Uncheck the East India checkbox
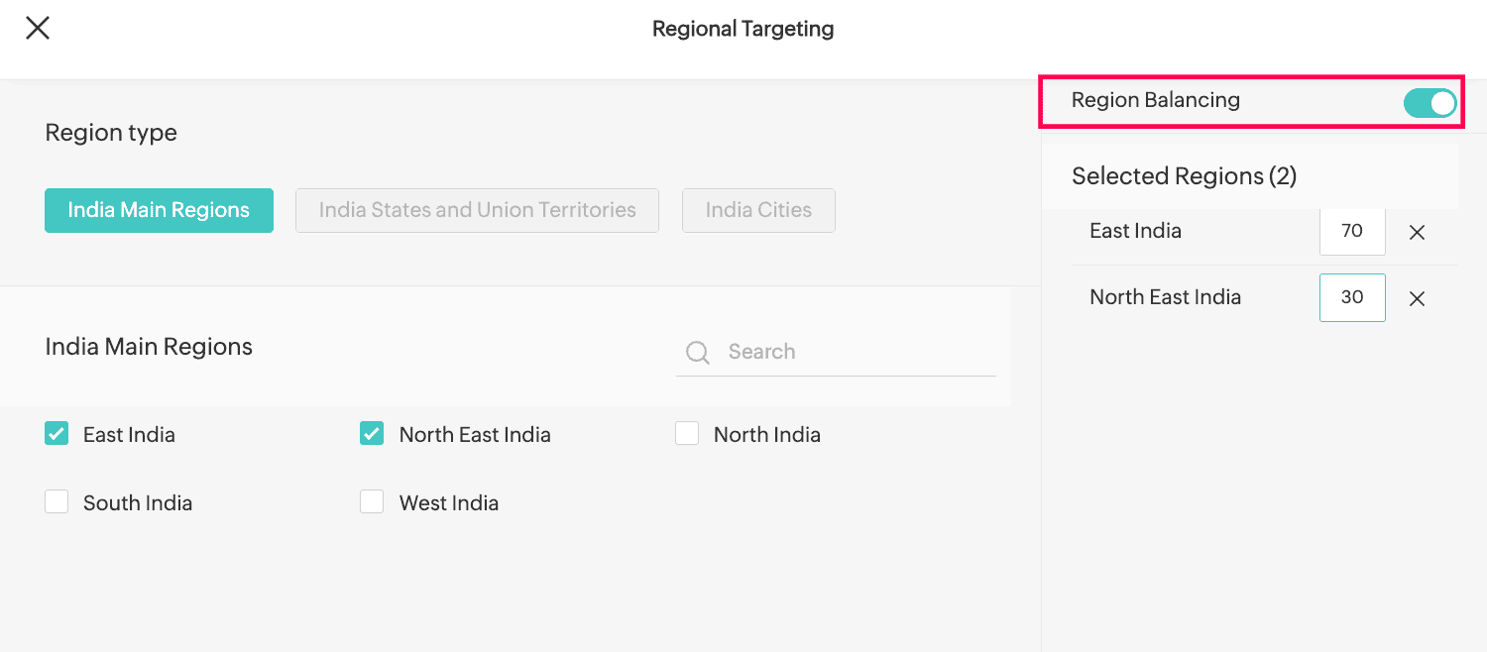 [x=57, y=433]
